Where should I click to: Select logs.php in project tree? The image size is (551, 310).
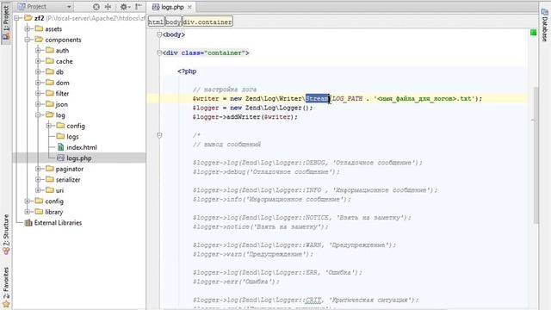pos(79,158)
